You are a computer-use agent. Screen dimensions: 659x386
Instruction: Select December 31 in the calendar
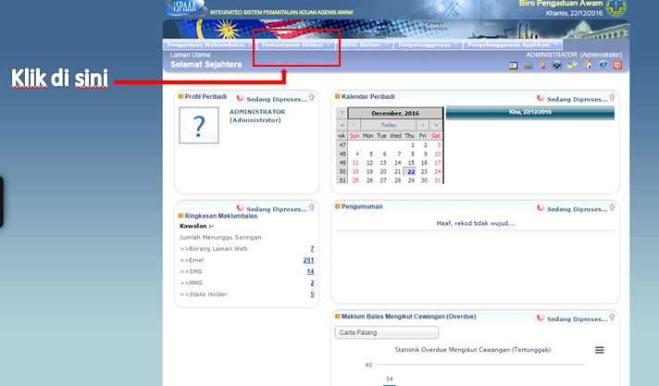[x=437, y=181]
